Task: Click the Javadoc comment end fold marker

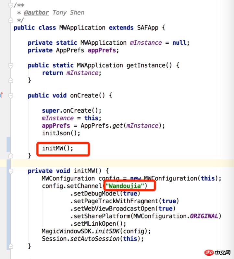Action: 11,20
